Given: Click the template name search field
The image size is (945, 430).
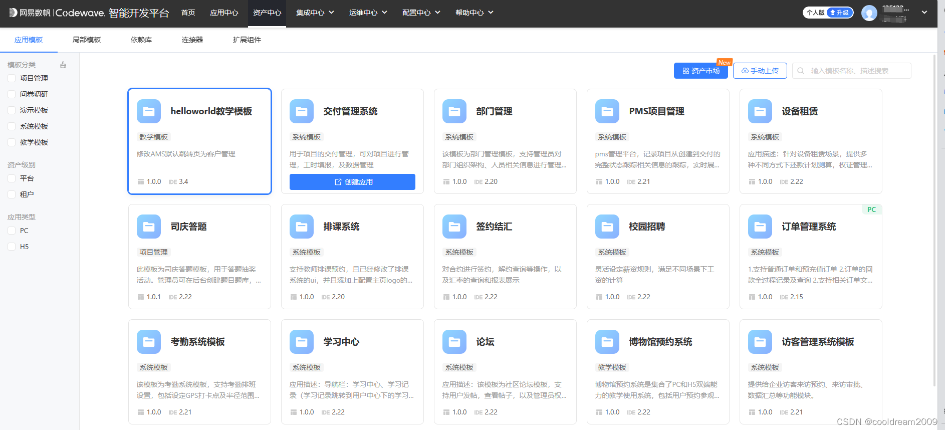Looking at the screenshot, I should [x=852, y=71].
